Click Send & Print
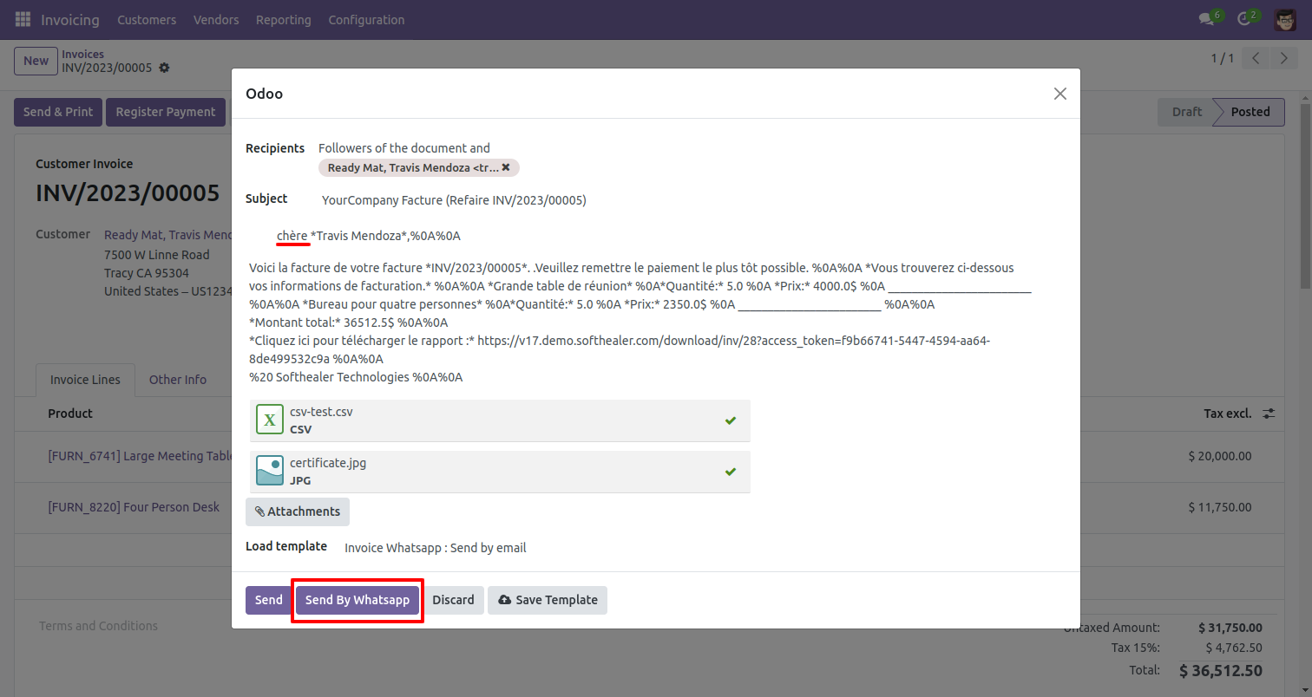Image resolution: width=1312 pixels, height=697 pixels. [58, 112]
